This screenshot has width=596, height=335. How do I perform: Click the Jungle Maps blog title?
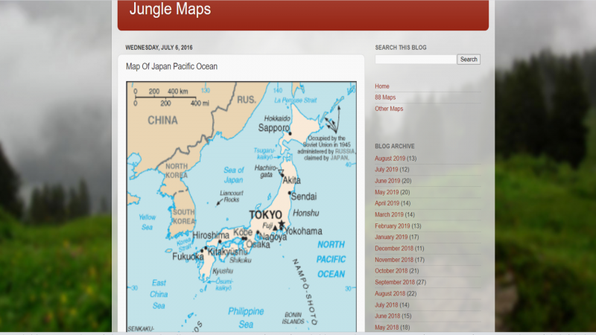coord(170,10)
